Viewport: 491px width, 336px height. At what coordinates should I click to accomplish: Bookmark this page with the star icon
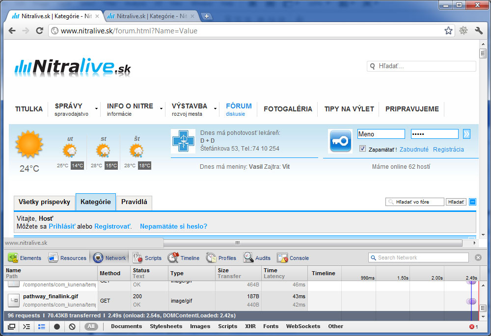(x=448, y=31)
